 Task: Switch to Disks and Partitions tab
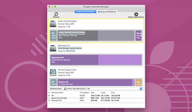[85, 11]
